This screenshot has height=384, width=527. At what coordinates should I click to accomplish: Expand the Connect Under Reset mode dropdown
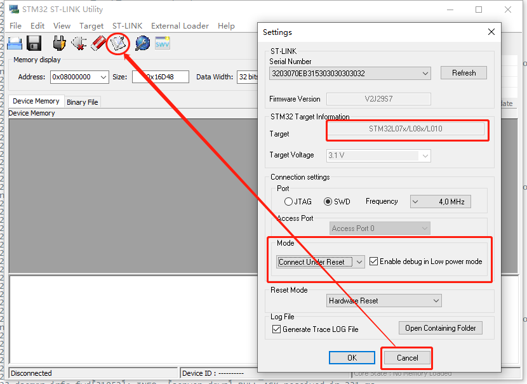pos(359,262)
